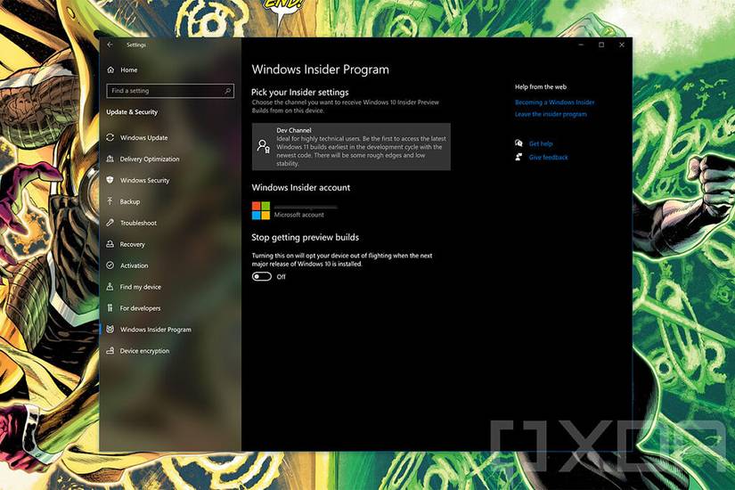Select For developers in sidebar
Viewport: 735px width, 490px height.
tap(140, 308)
